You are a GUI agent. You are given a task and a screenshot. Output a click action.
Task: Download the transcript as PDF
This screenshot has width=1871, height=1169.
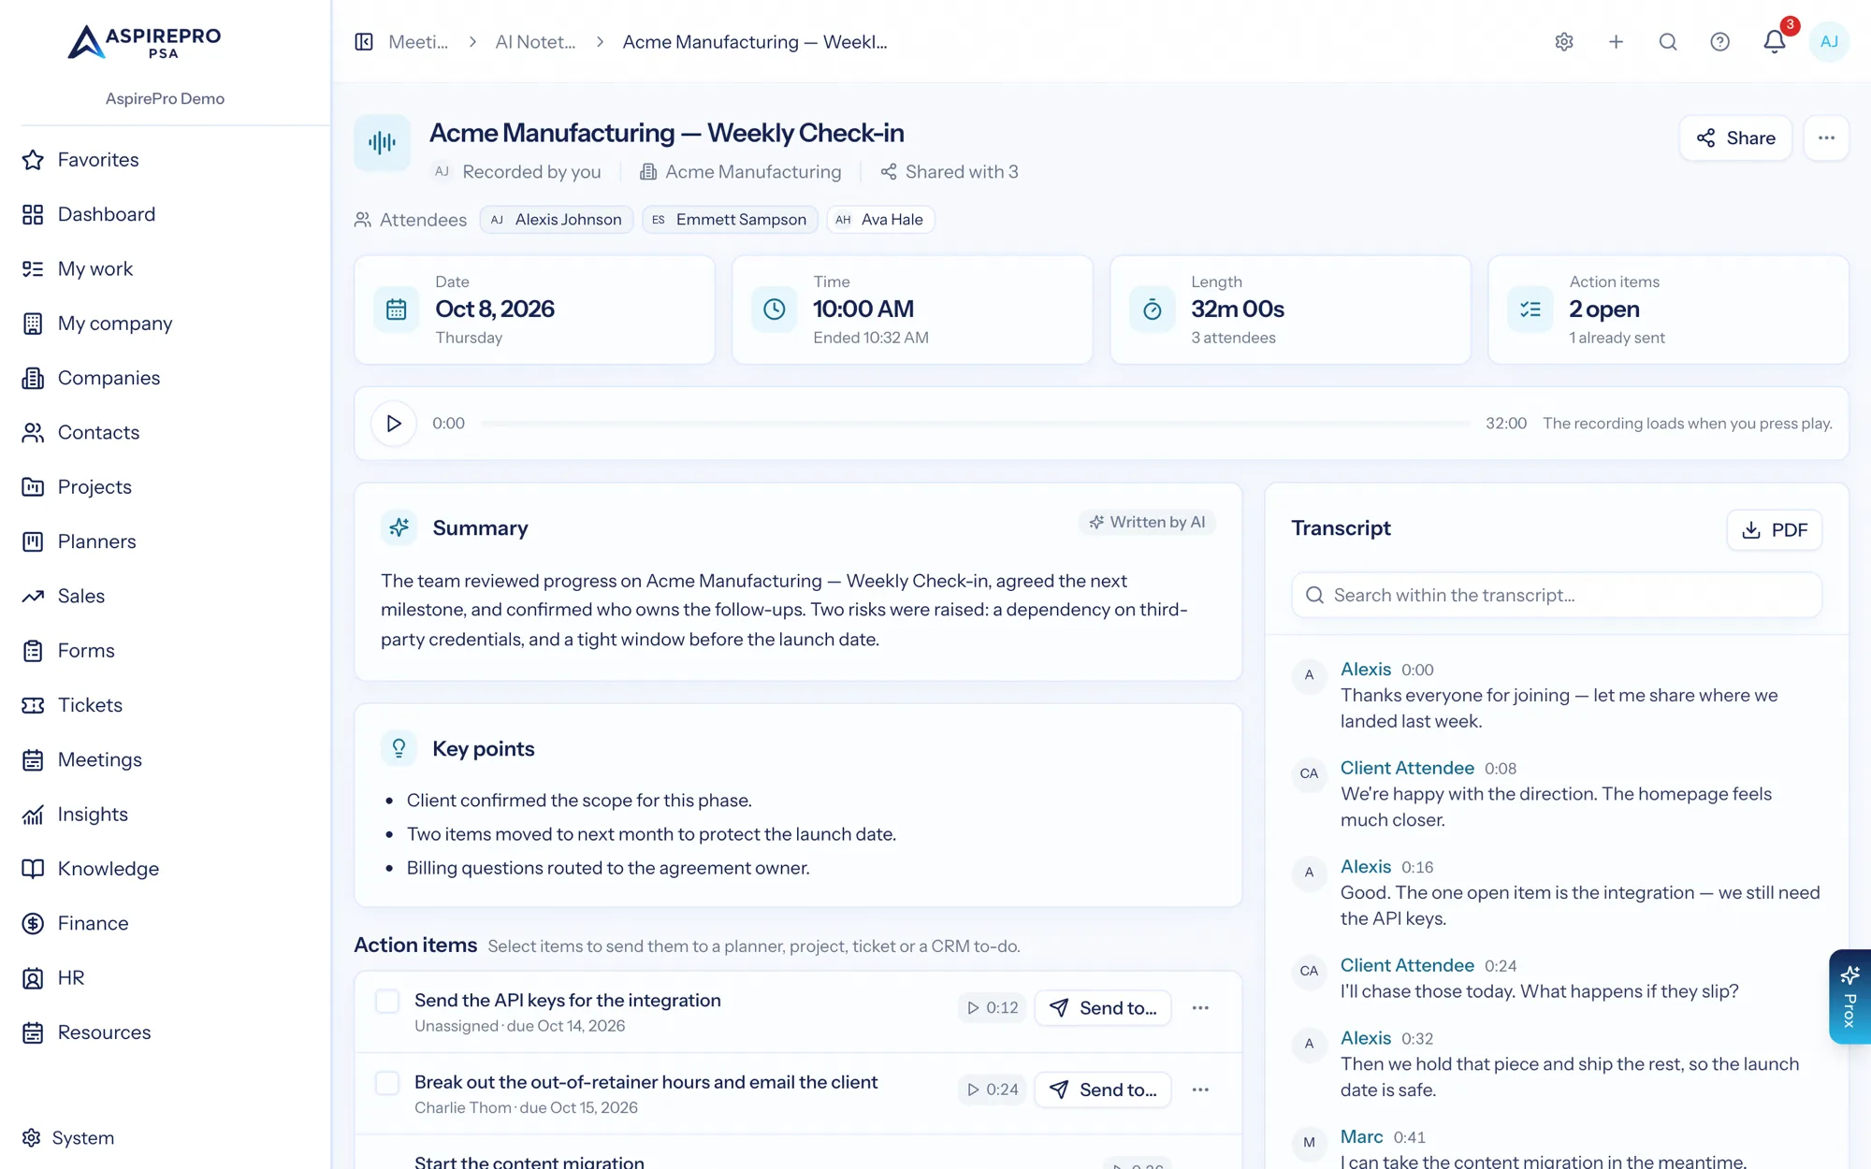click(1774, 530)
